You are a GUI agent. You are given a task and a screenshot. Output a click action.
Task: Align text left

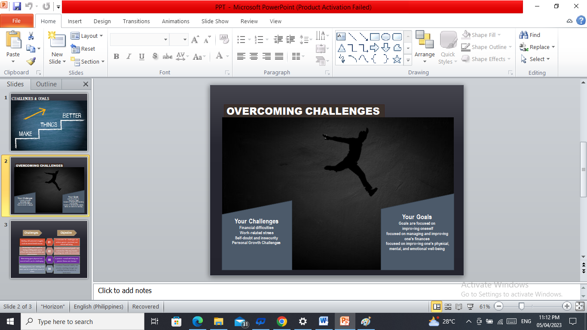pos(241,56)
